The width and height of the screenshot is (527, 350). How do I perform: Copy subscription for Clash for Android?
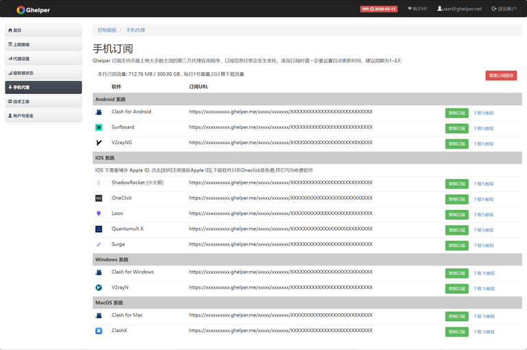click(457, 113)
